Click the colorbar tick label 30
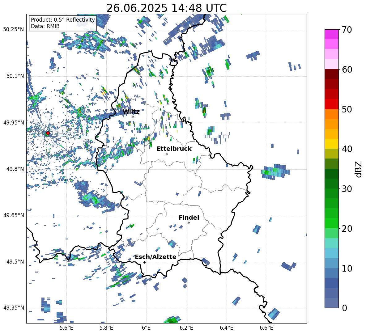The height and width of the screenshot is (334, 366). 347,189
